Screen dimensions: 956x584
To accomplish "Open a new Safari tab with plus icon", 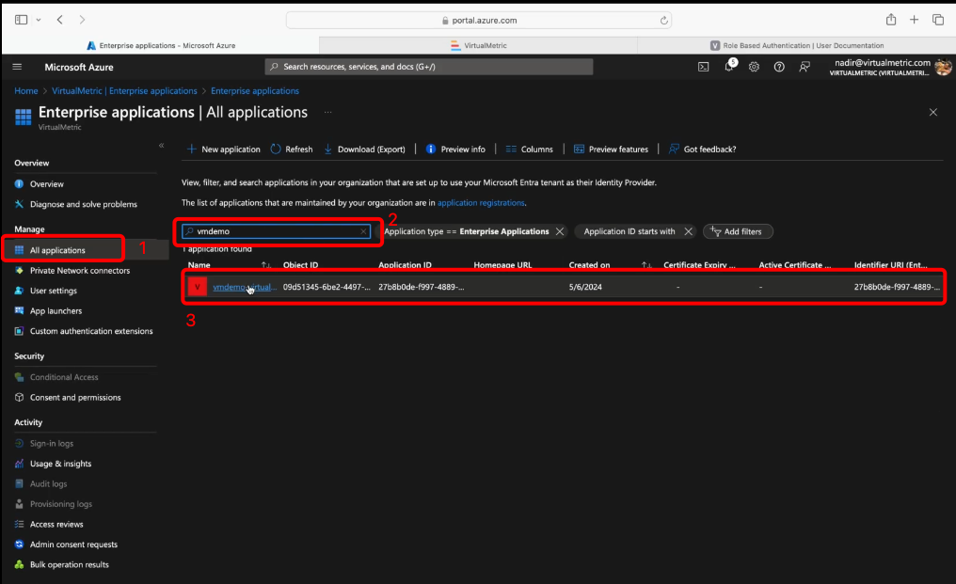I will coord(914,20).
